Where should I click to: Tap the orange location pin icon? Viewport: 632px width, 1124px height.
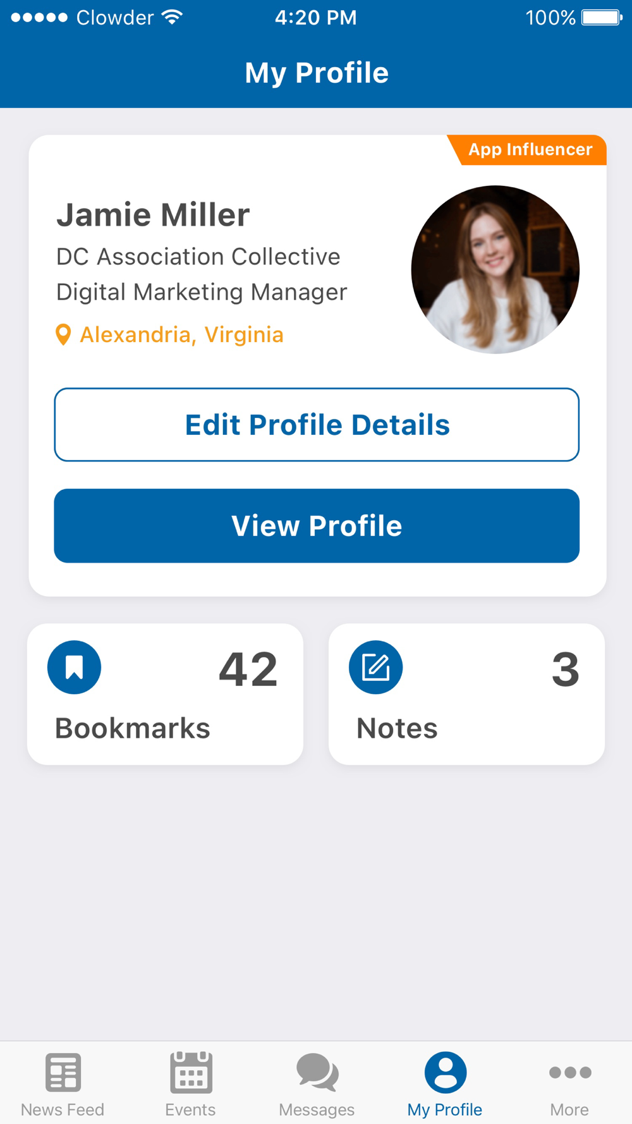pyautogui.click(x=63, y=334)
